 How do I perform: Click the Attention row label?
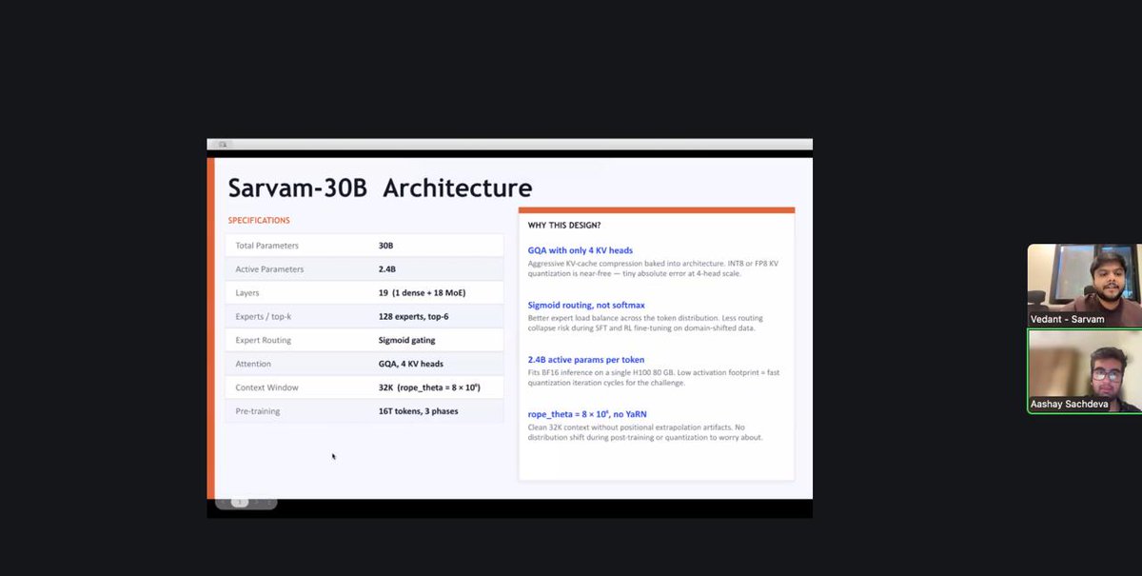[253, 364]
